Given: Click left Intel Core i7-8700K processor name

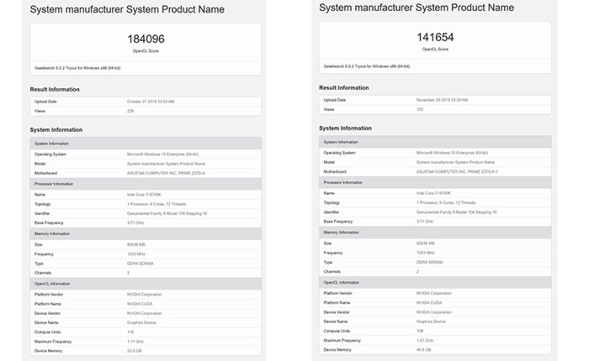Looking at the screenshot, I should click(x=144, y=195).
